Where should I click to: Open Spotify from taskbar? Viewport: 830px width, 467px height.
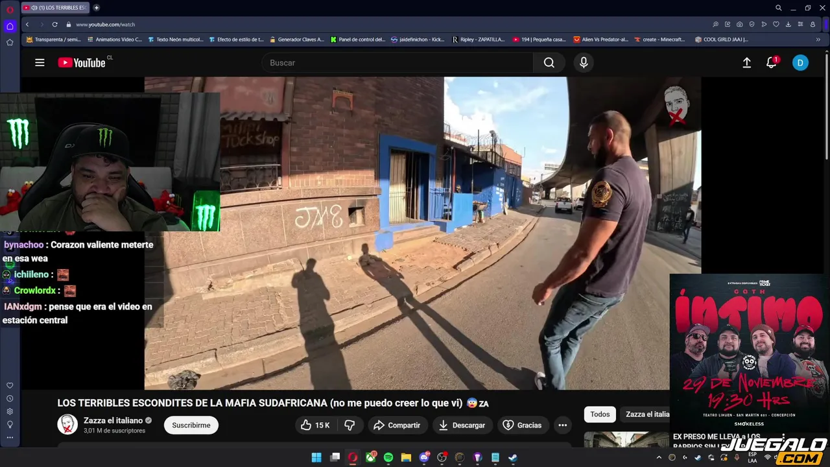(388, 458)
